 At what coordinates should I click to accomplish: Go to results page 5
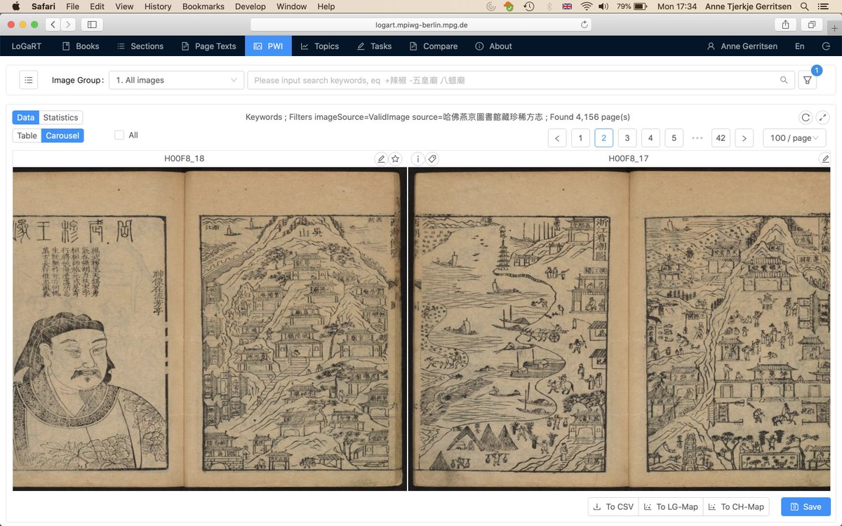[674, 138]
